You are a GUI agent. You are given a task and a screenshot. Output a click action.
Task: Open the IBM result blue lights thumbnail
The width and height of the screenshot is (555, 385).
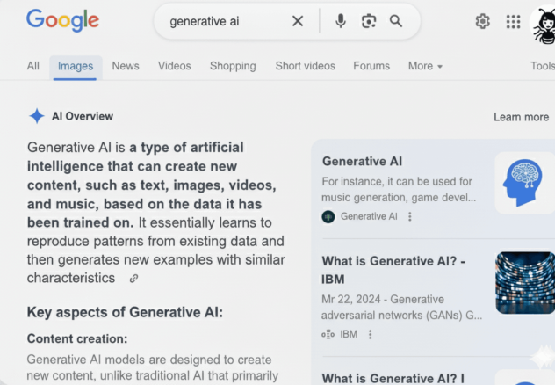(525, 283)
